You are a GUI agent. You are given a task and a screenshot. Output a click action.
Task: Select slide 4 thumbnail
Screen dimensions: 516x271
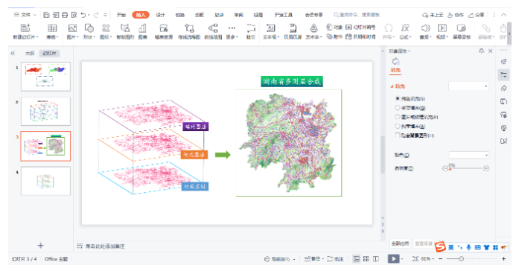click(45, 181)
